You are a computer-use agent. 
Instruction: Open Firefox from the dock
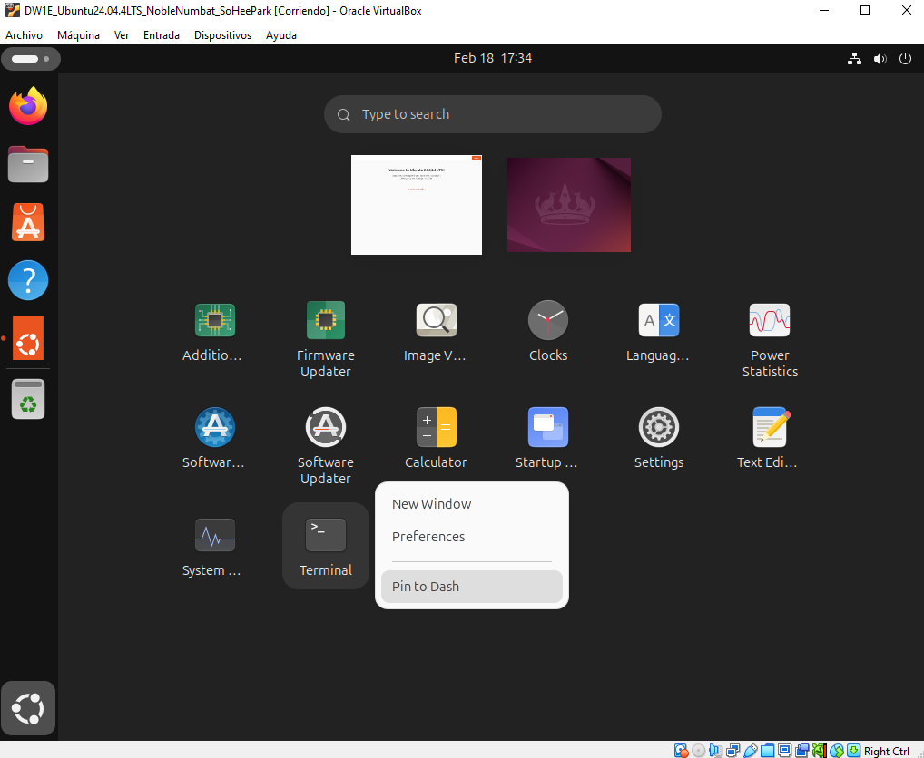(x=28, y=106)
